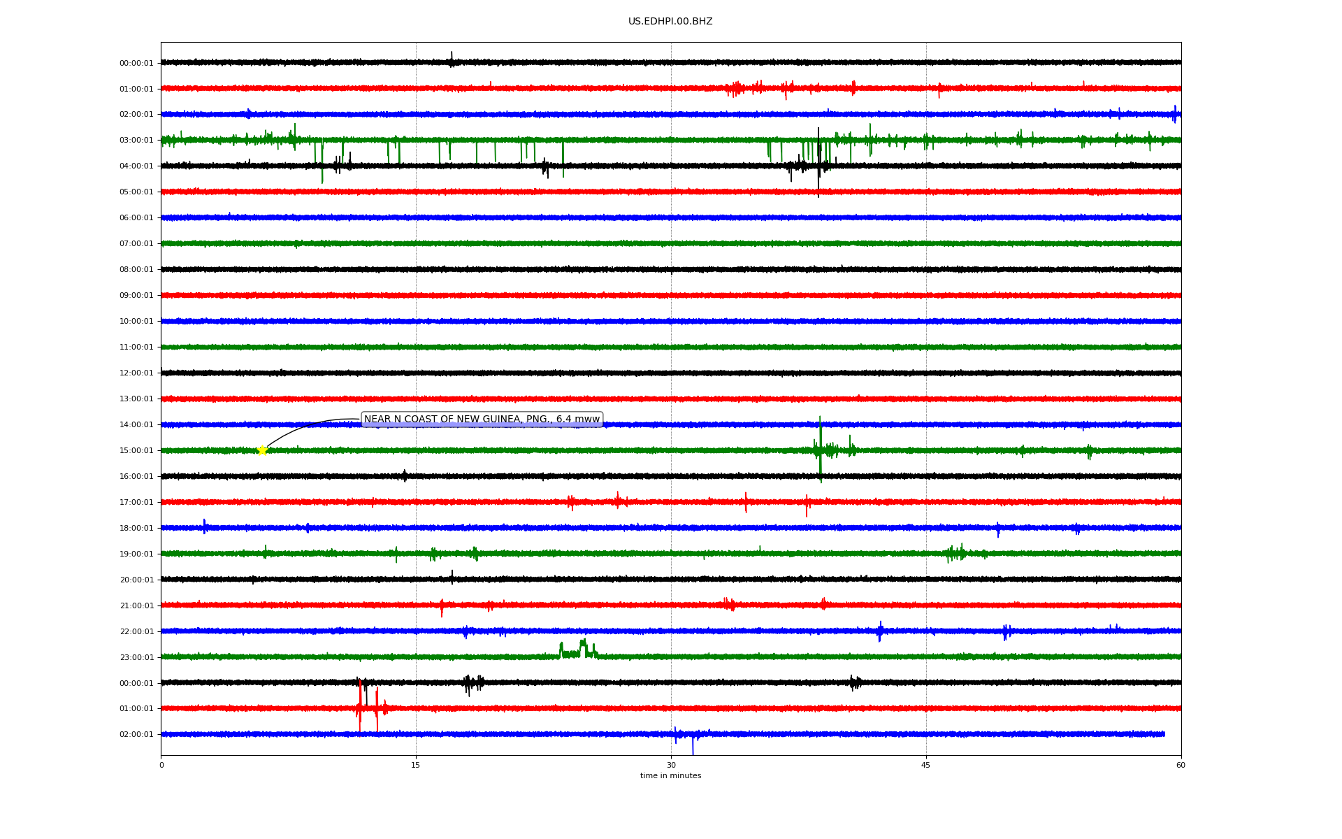Select the 18:00:01 time label
1342x839 pixels.
(x=136, y=529)
